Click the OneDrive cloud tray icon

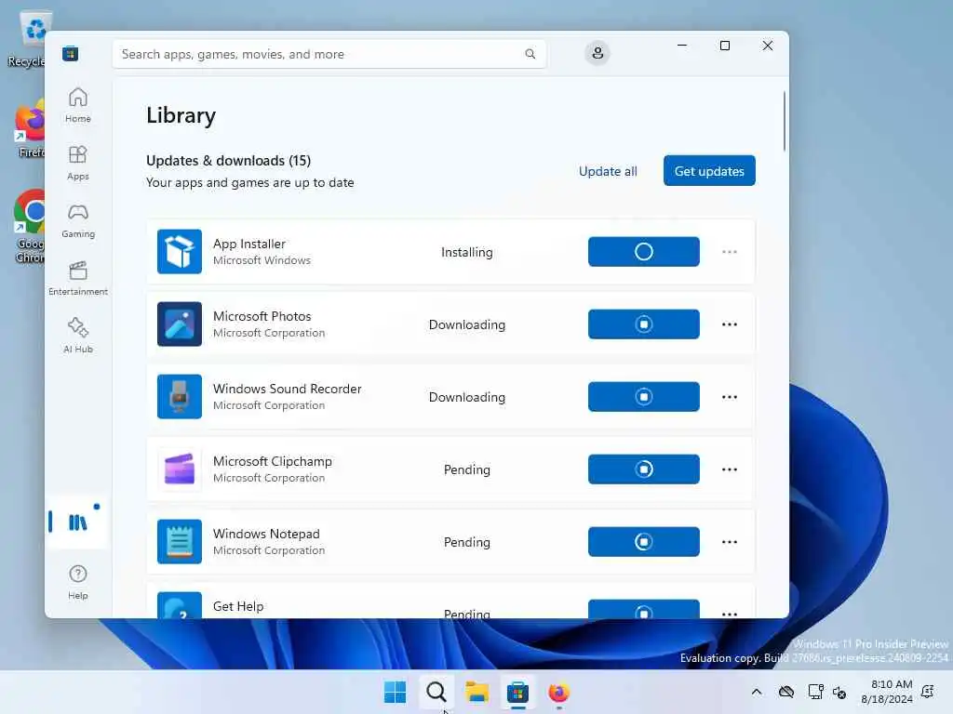click(x=786, y=692)
